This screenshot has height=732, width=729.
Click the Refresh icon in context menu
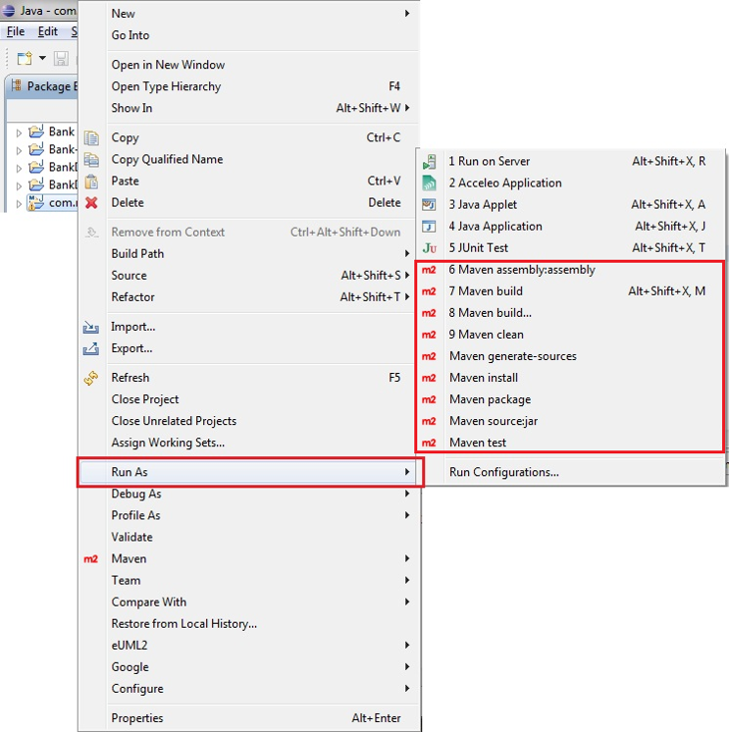coord(91,378)
